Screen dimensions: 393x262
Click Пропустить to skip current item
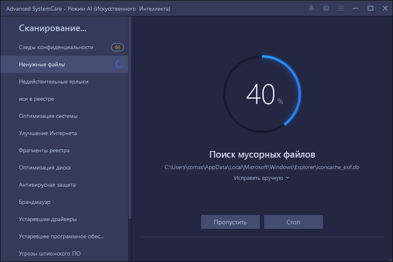coord(230,221)
